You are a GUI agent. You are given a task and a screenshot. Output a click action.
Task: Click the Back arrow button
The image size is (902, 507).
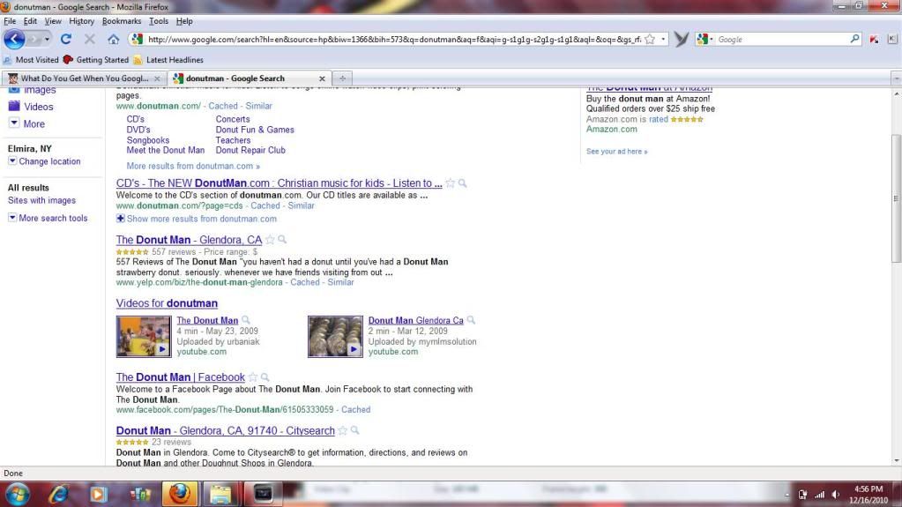point(16,40)
